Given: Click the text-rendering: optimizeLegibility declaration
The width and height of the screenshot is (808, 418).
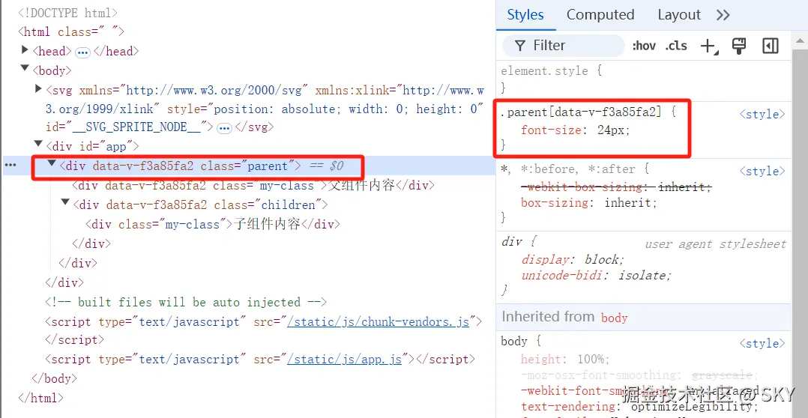Looking at the screenshot, I should (x=640, y=408).
